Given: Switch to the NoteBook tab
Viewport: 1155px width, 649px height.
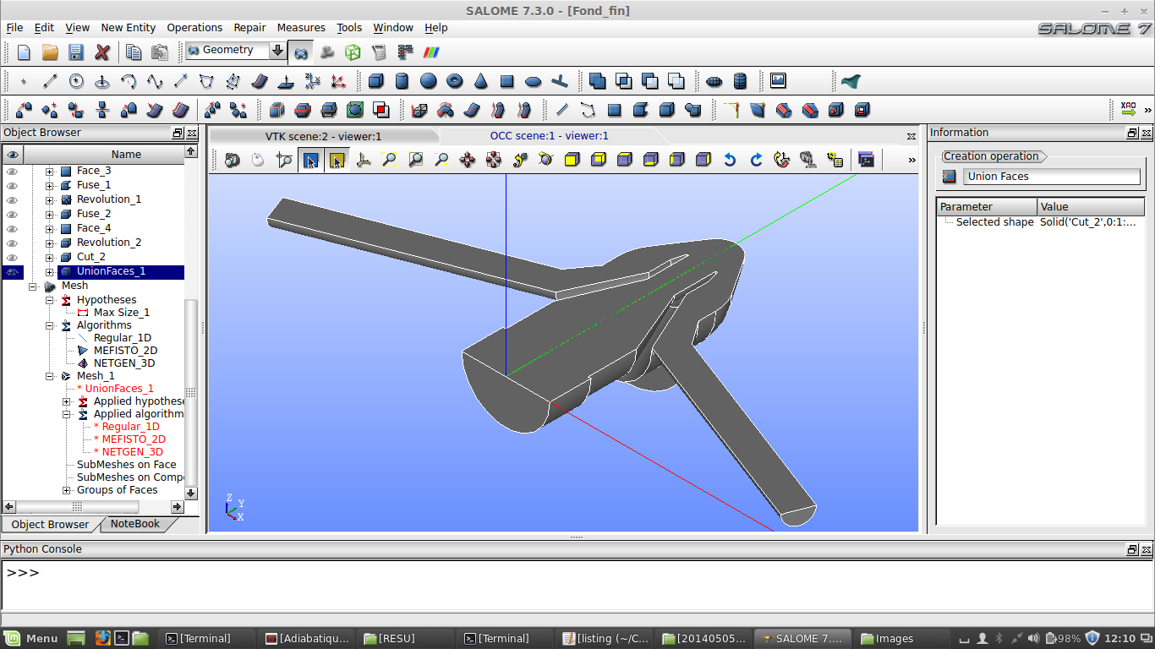Looking at the screenshot, I should [x=135, y=524].
